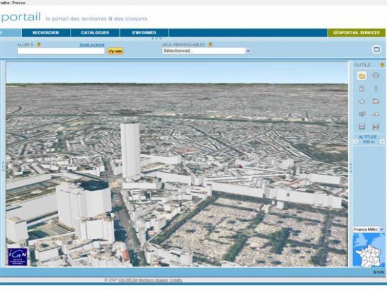
Task: Click the France overview minimap
Action: pos(368,250)
